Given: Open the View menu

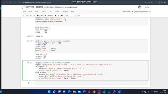Looking at the screenshot, I should pos(37,11).
